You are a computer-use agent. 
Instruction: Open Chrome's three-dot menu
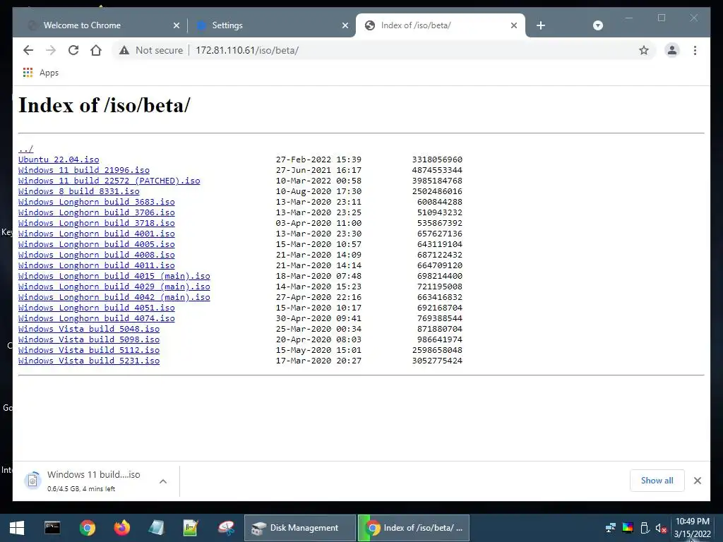(x=695, y=50)
